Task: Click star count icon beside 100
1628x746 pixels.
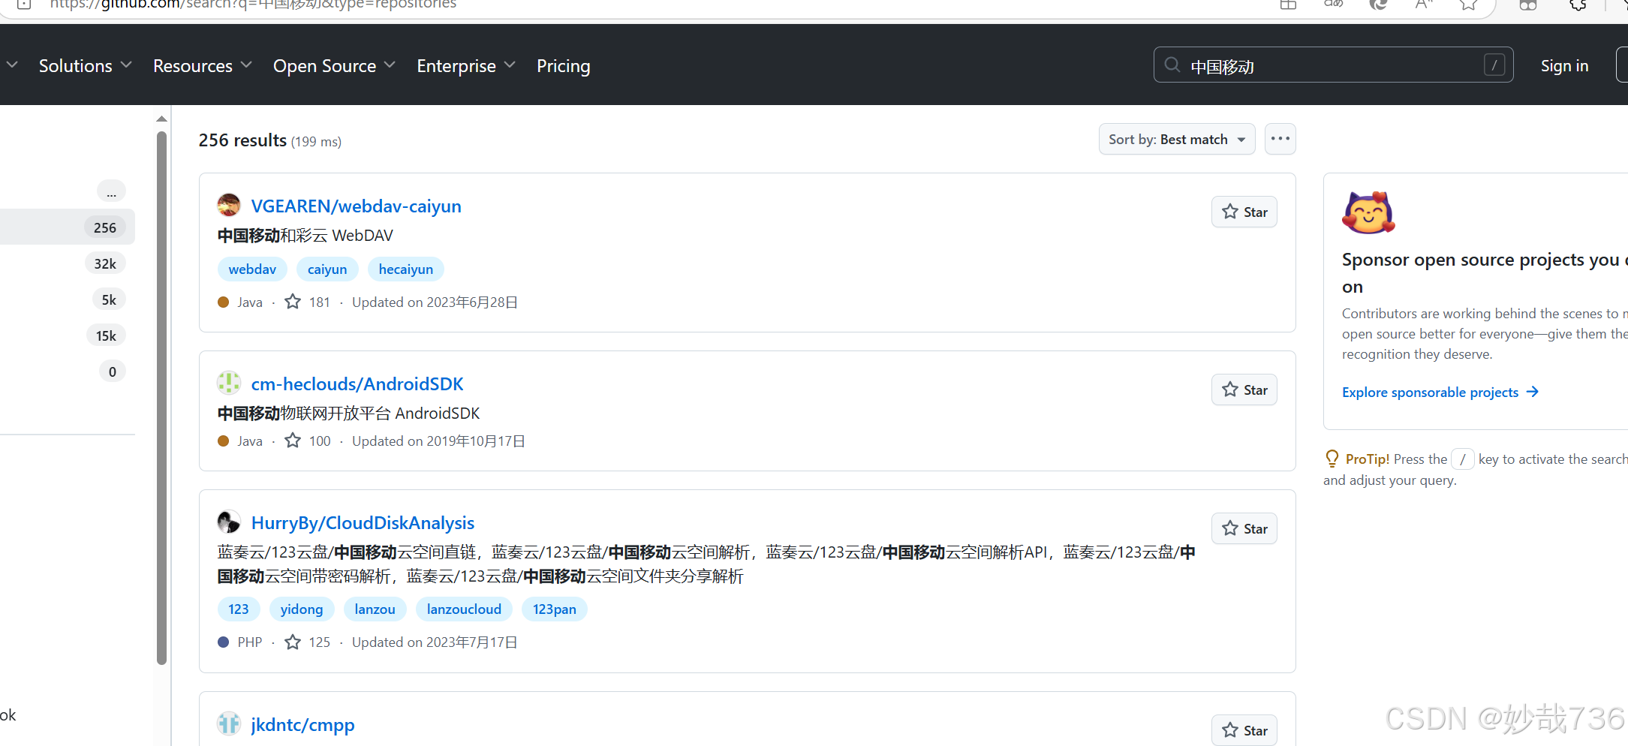Action: (x=293, y=441)
